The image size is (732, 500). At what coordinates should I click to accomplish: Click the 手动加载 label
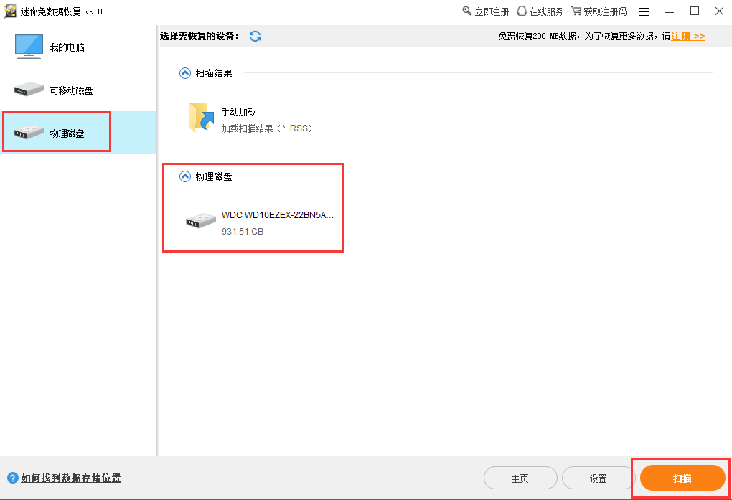tap(238, 112)
